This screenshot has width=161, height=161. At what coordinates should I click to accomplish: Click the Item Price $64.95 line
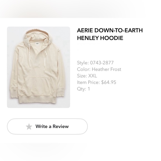(x=97, y=82)
